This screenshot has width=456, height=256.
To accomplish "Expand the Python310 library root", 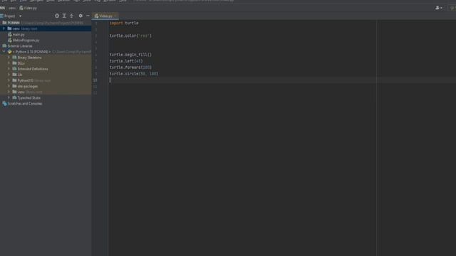I will (9, 80).
